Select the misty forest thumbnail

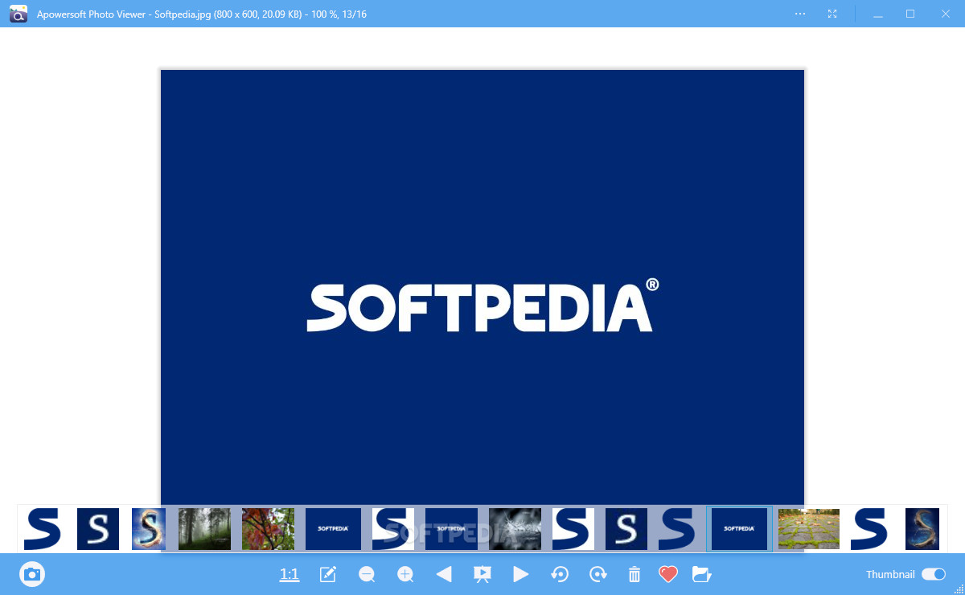(204, 529)
